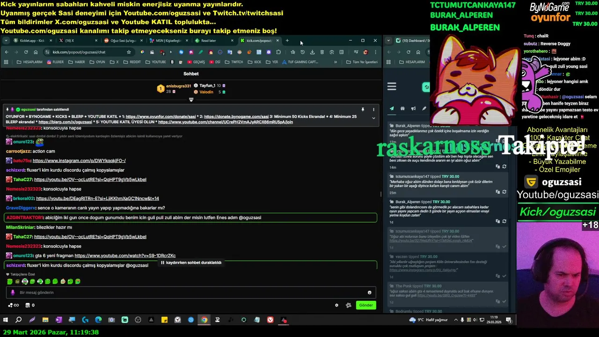The image size is (599, 337).
Task: Open Google Chrome from the taskbar
Action: (204, 320)
